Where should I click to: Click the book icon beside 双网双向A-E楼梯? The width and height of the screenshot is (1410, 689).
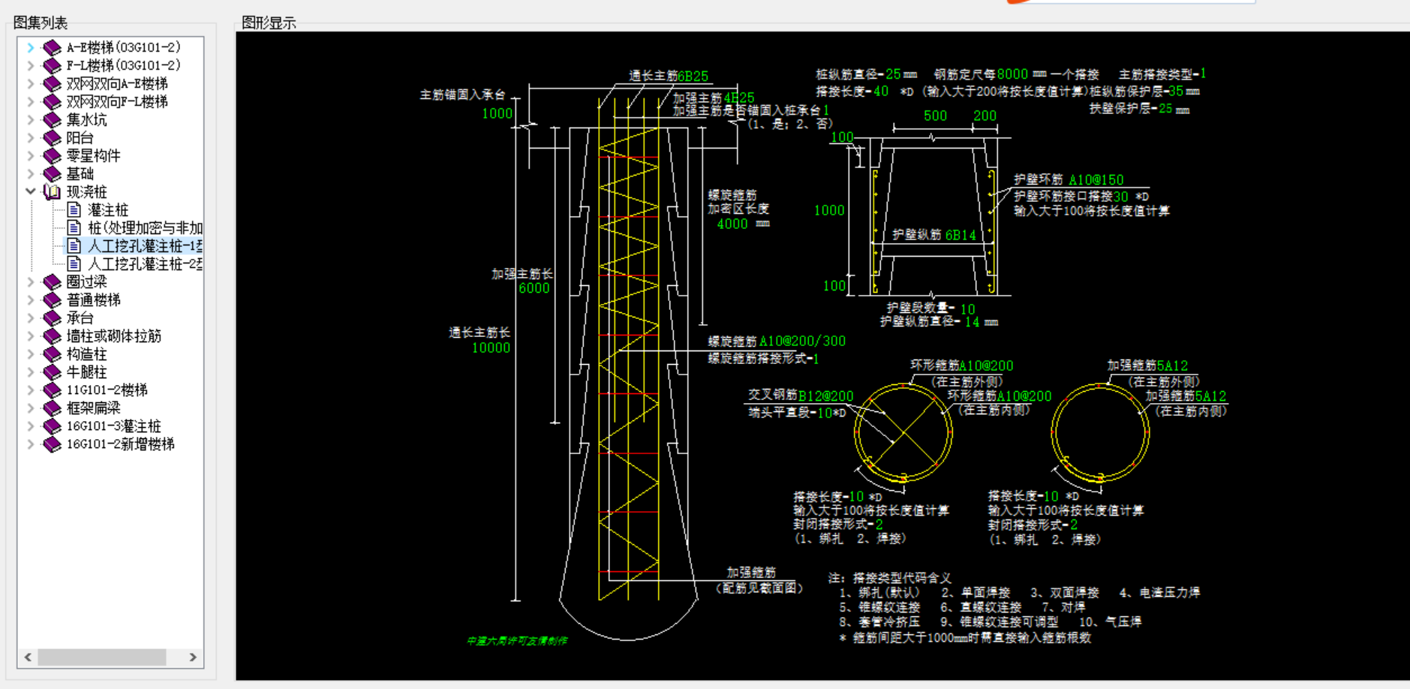click(52, 83)
